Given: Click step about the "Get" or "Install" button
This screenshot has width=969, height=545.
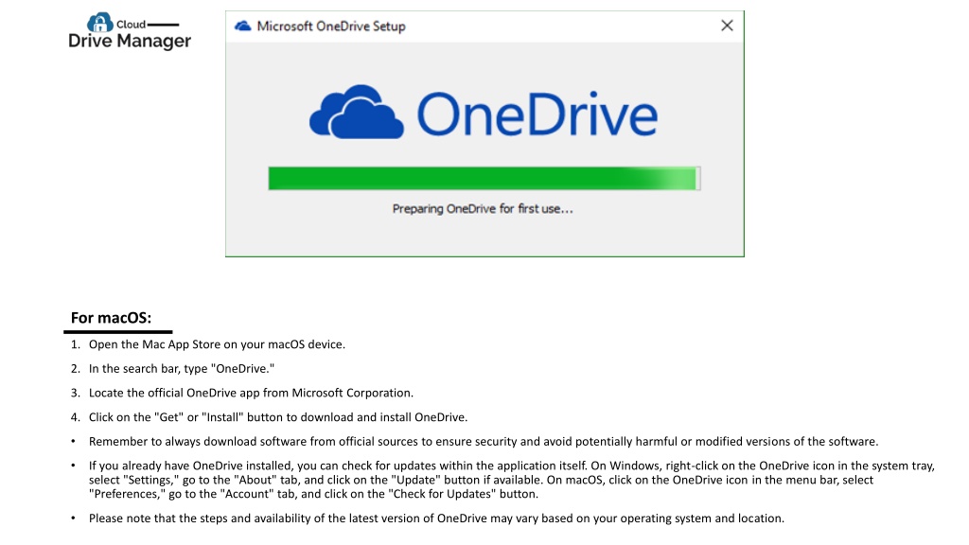Looking at the screenshot, I should pyautogui.click(x=278, y=417).
